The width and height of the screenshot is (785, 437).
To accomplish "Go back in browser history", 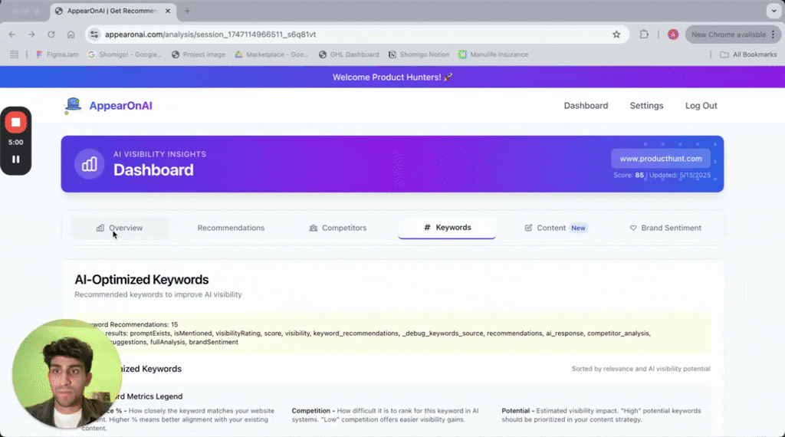I will 12,34.
